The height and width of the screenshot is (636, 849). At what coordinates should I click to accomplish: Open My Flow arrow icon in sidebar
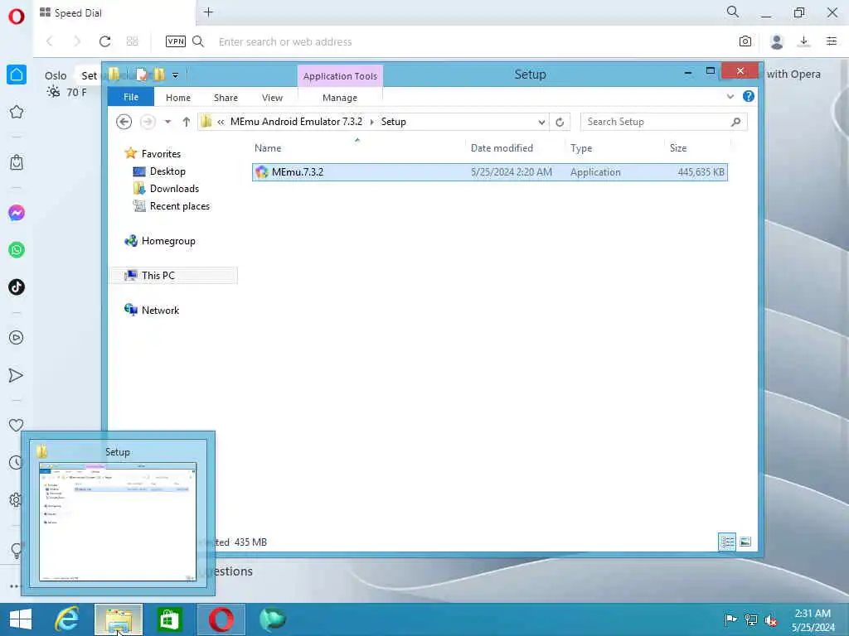point(17,375)
